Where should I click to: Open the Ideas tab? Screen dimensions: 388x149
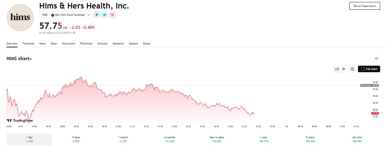pyautogui.click(x=54, y=43)
